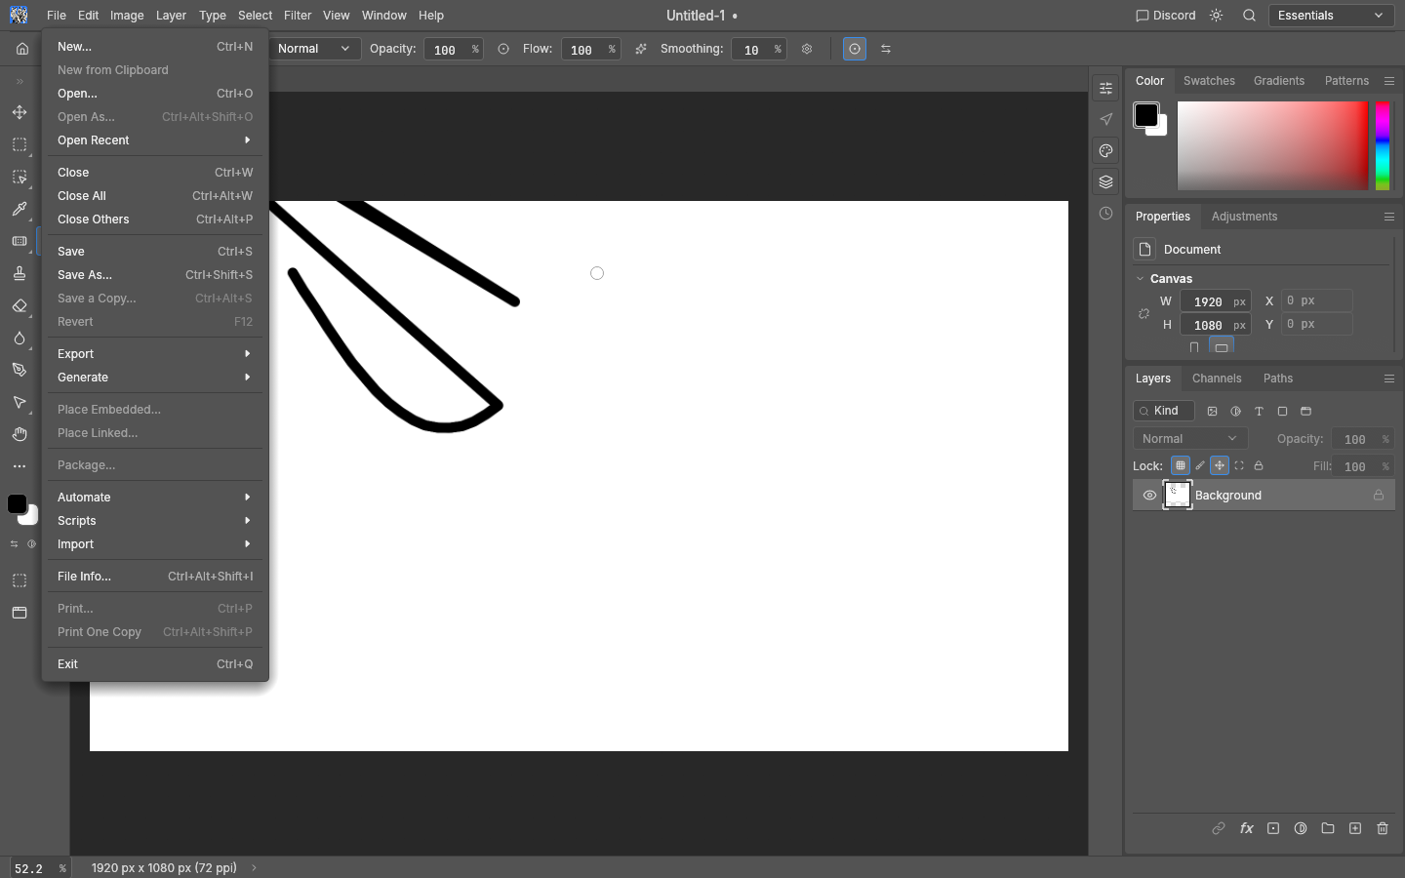The image size is (1405, 878).
Task: Open the brush settings gear icon
Action: [x=807, y=49]
